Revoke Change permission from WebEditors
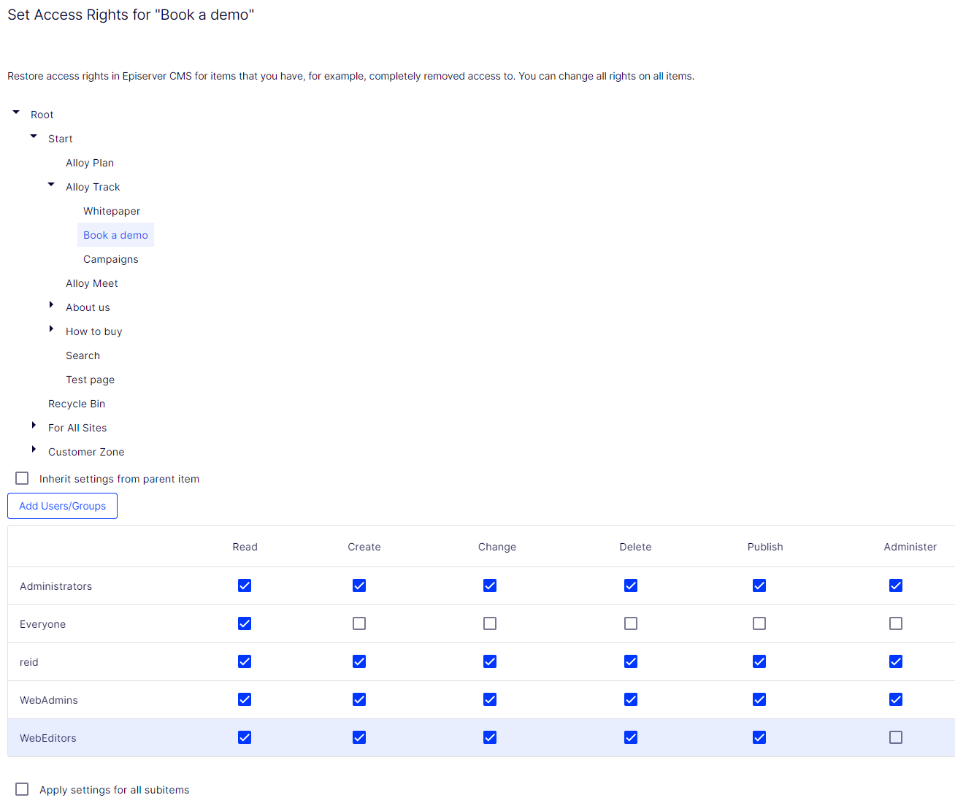 [x=488, y=737]
